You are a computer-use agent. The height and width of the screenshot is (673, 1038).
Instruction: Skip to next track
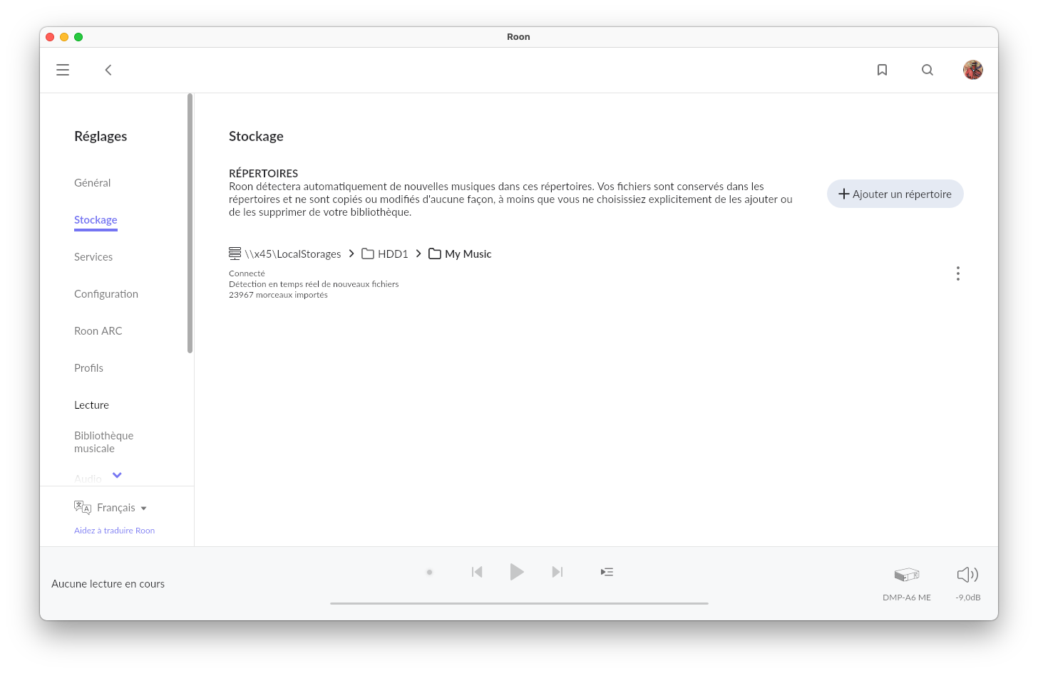coord(557,572)
